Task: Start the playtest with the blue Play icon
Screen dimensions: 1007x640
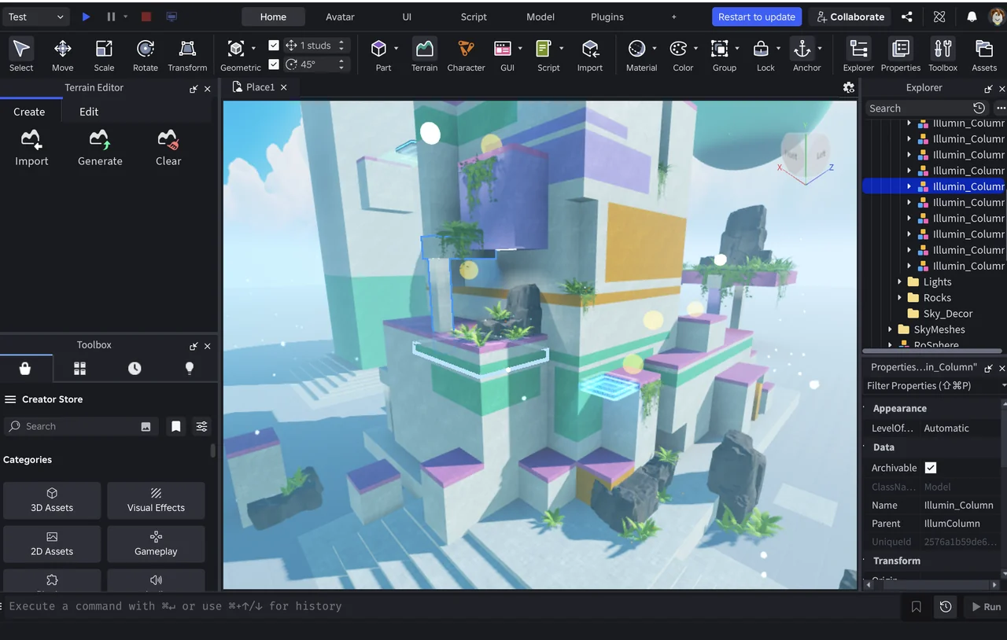Action: [x=87, y=17]
